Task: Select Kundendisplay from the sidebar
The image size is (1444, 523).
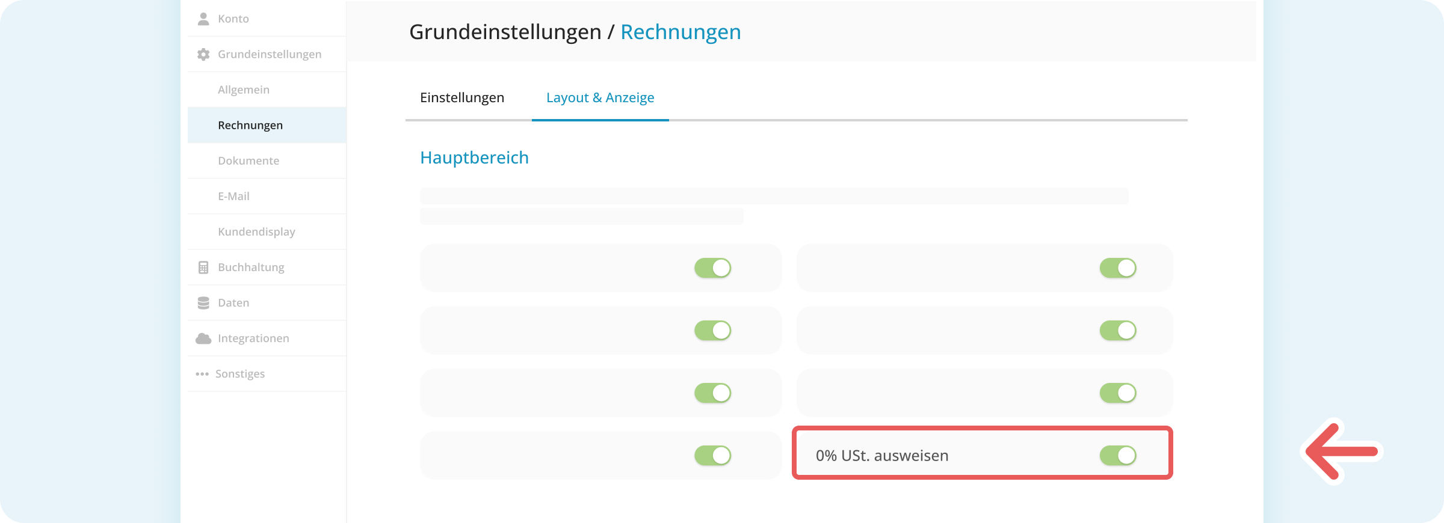Action: pyautogui.click(x=256, y=231)
